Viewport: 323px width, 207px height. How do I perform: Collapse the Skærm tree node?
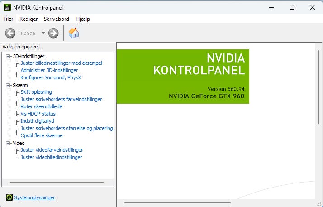click(x=8, y=85)
